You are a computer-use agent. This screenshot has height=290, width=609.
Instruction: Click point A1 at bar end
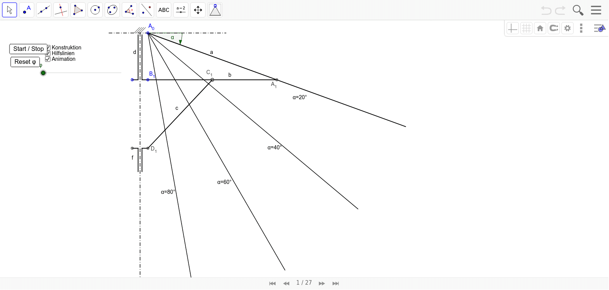pos(277,80)
